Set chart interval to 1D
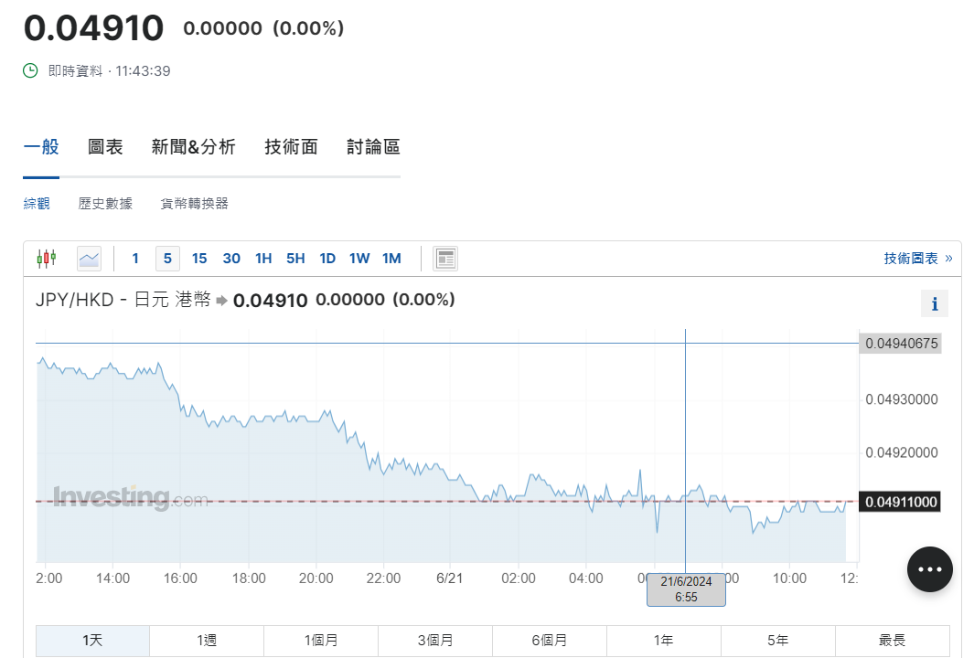 click(x=327, y=259)
